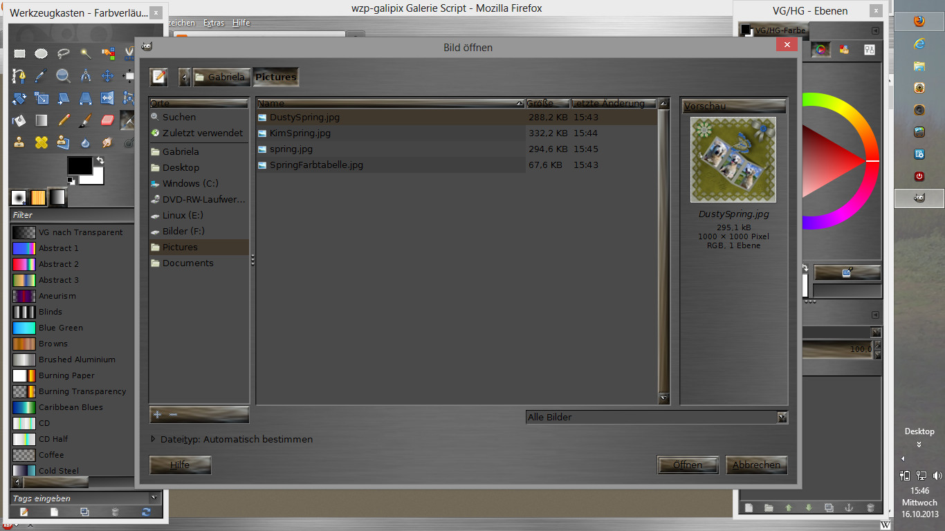Select the Rotate tool
Image resolution: width=945 pixels, height=531 pixels.
(x=19, y=97)
